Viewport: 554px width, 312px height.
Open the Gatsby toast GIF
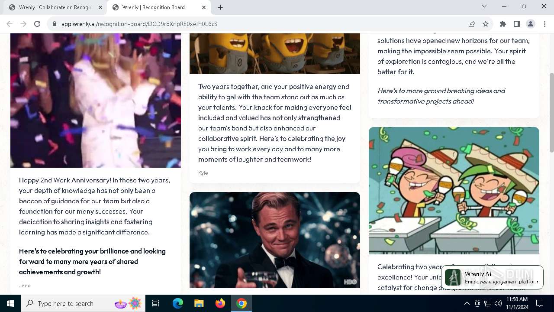[275, 240]
